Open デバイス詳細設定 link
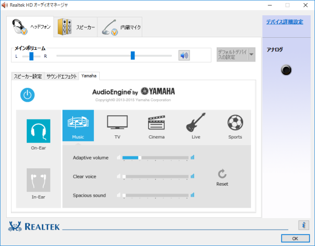The height and width of the screenshot is (246, 315). pos(285,22)
